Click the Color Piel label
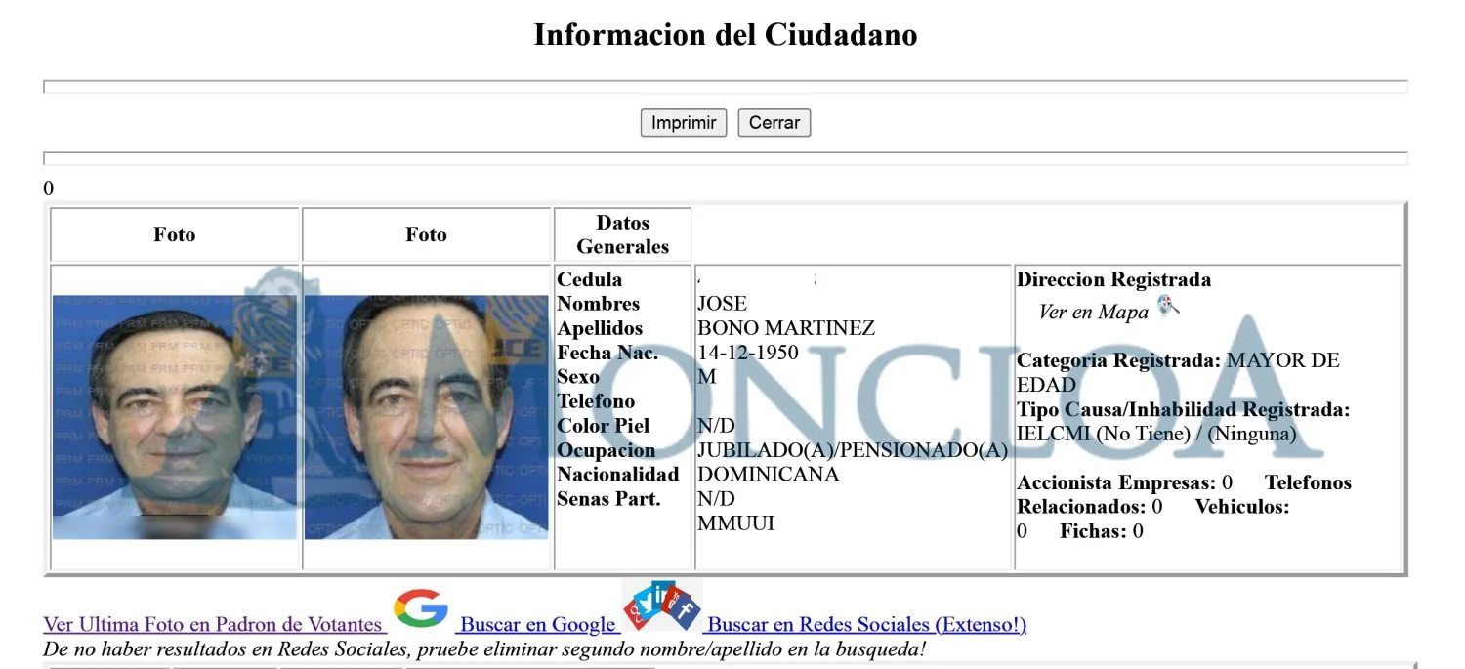 point(604,426)
